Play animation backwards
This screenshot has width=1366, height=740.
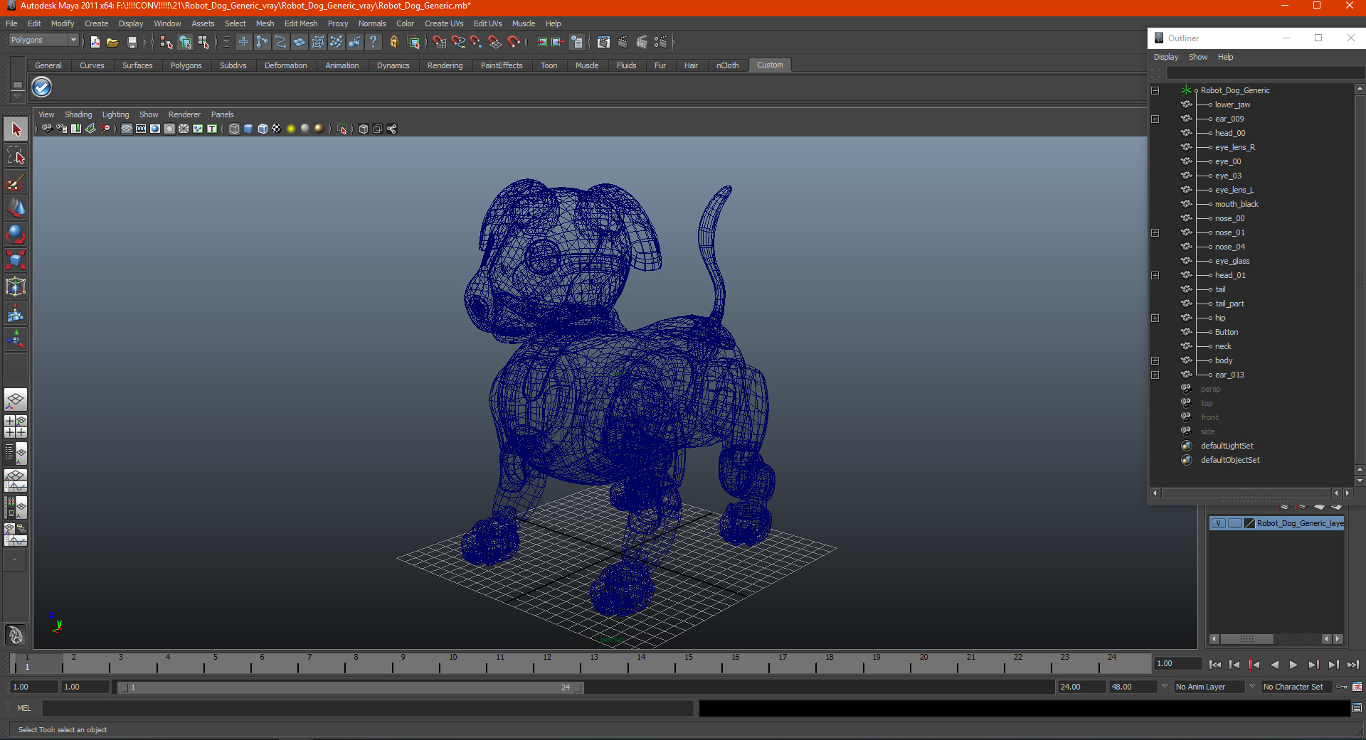pyautogui.click(x=1274, y=665)
